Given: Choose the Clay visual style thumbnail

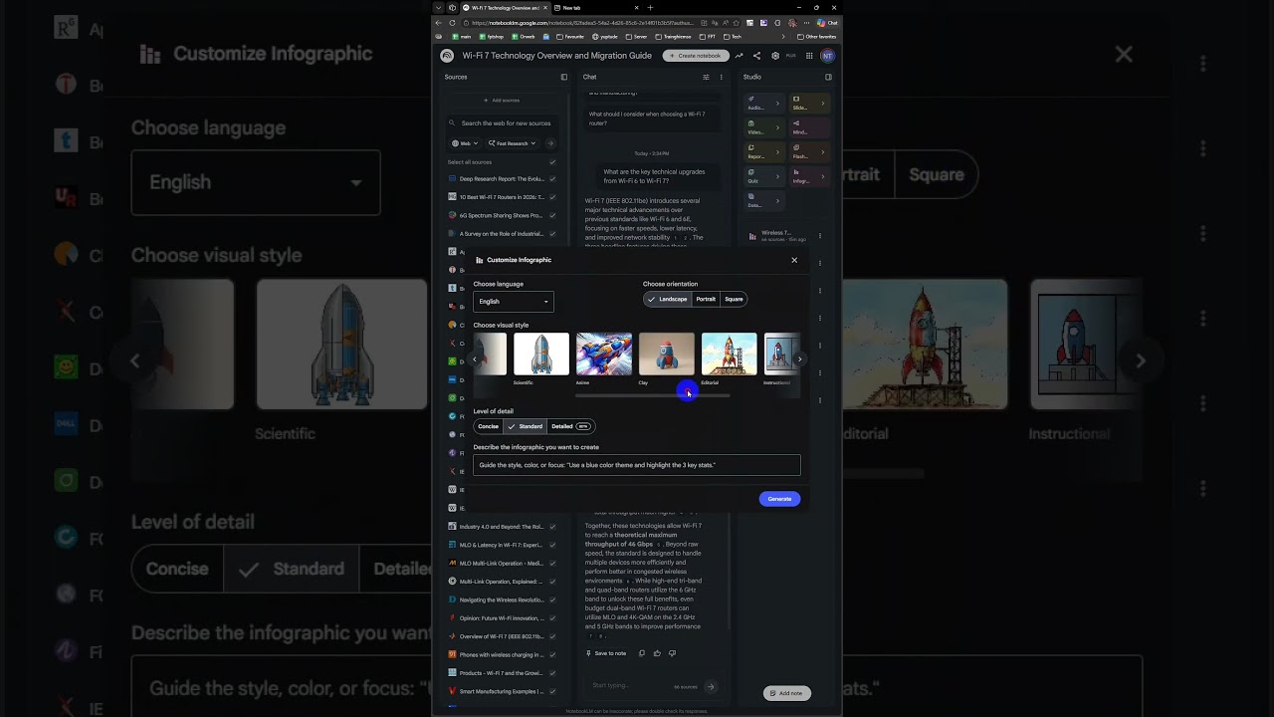Looking at the screenshot, I should [x=667, y=354].
